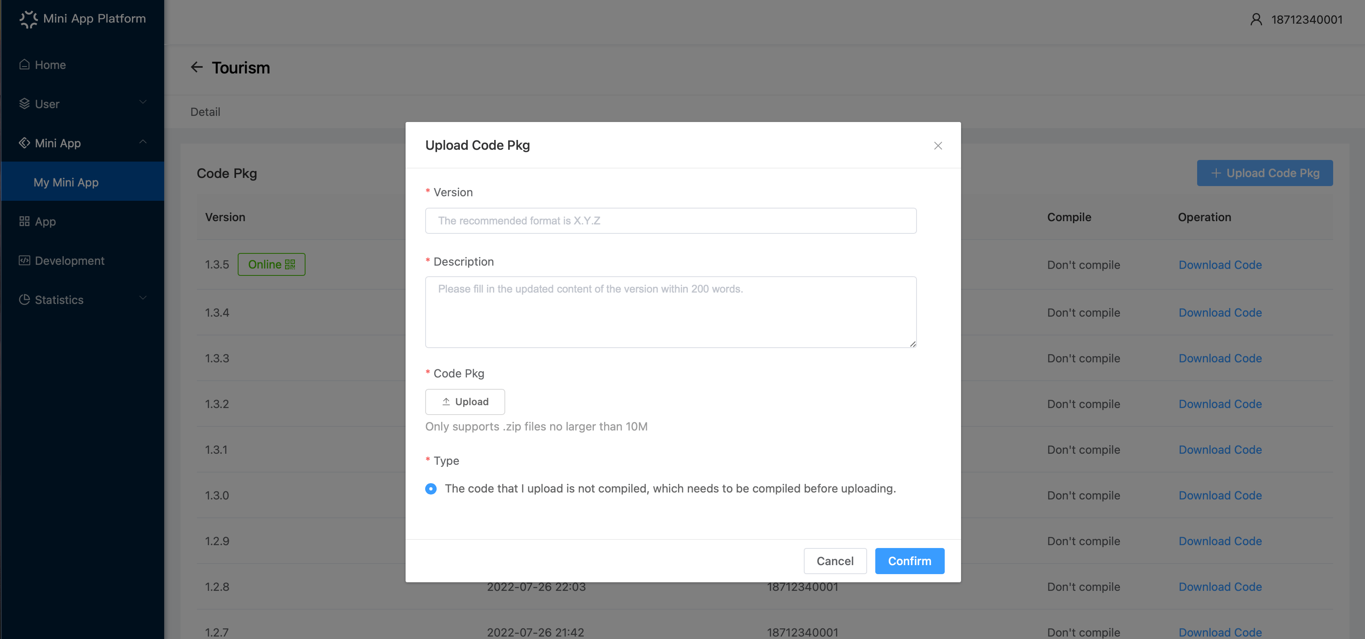Switch to the Detail tab

click(x=205, y=112)
